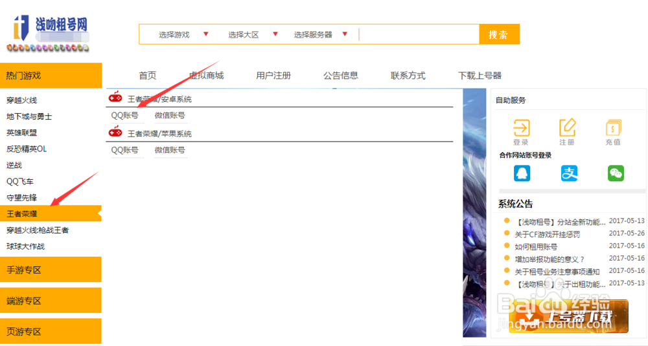Log in with the Alipay icon
Screen dimensions: 648x346
pyautogui.click(x=569, y=173)
